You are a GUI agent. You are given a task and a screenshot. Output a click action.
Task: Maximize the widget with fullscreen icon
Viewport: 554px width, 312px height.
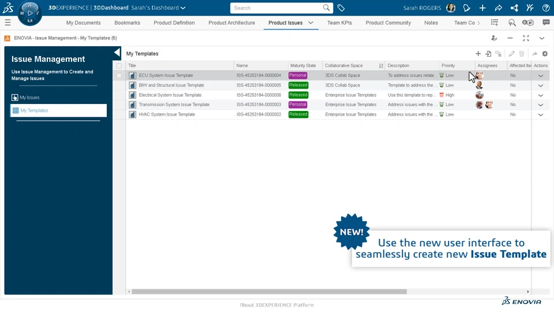tap(526, 38)
